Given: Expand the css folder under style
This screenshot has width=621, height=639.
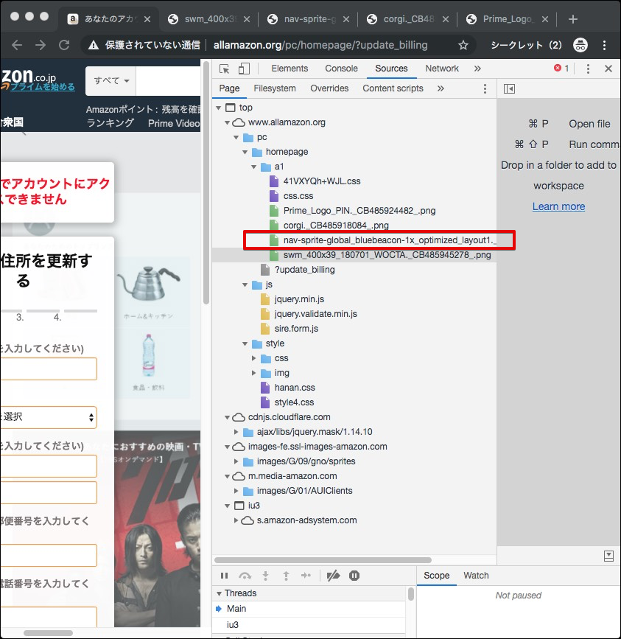Looking at the screenshot, I should [x=255, y=358].
